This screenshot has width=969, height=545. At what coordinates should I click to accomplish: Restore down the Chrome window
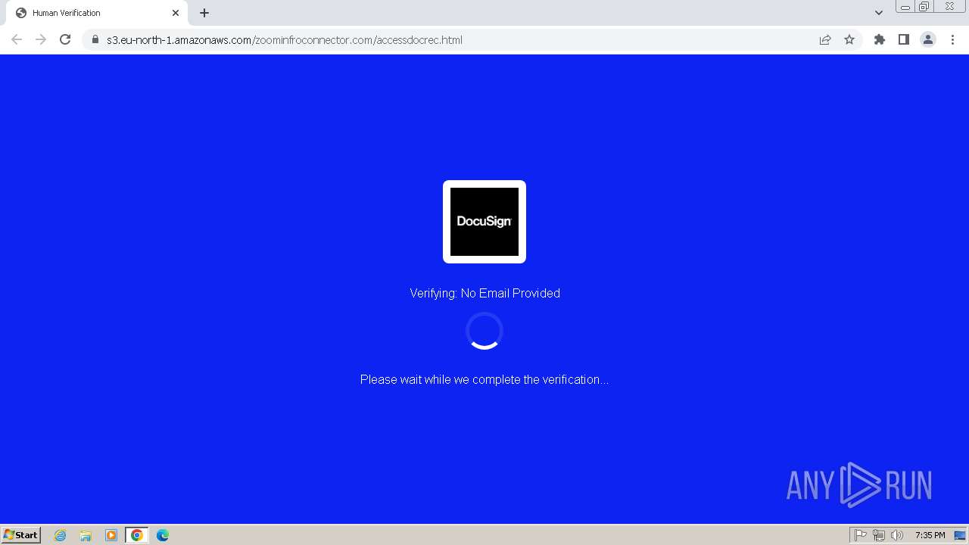point(924,7)
